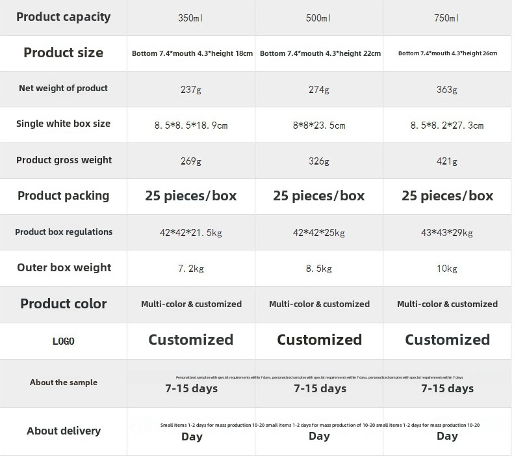Image resolution: width=514 pixels, height=456 pixels.
Task: Click the 363g net weight cell
Action: coord(447,89)
